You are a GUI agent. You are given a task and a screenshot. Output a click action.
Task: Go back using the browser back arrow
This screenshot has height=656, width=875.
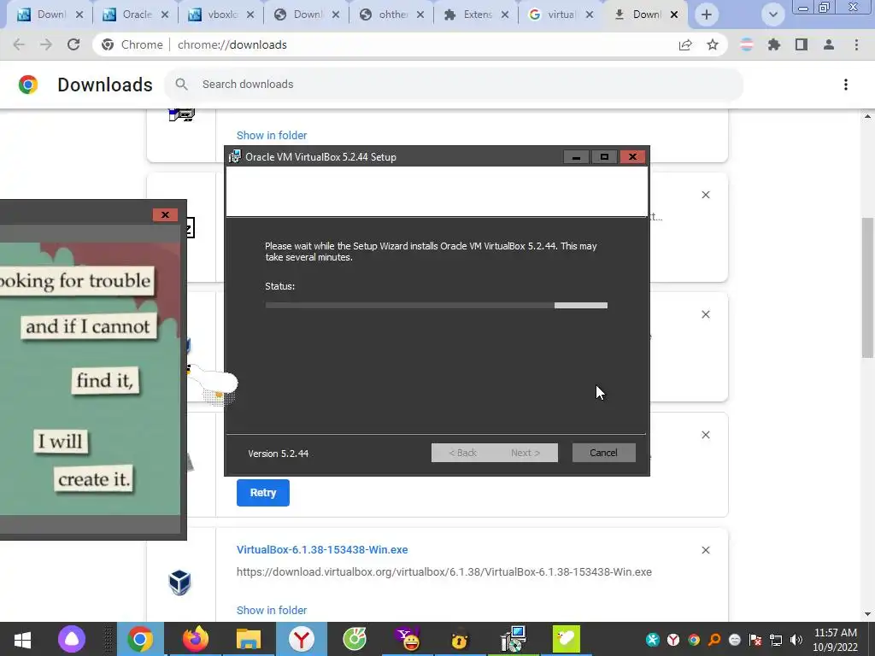point(19,44)
